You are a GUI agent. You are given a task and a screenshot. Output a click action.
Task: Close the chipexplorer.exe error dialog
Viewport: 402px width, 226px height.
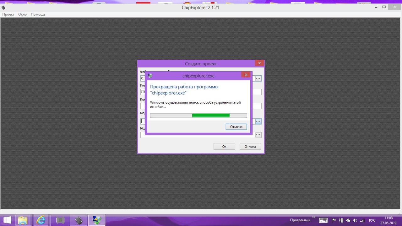tap(246, 75)
